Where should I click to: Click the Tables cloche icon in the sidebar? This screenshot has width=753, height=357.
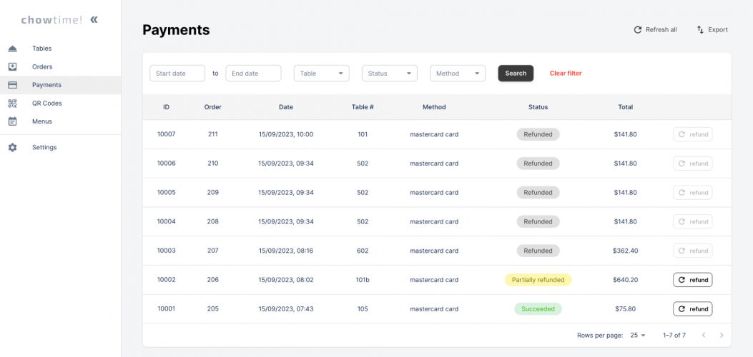coord(12,49)
